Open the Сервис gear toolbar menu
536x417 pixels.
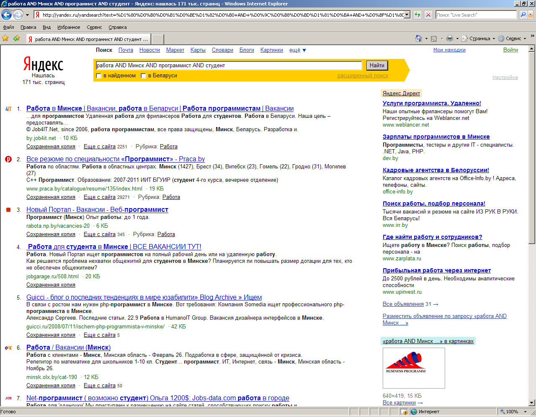point(513,38)
